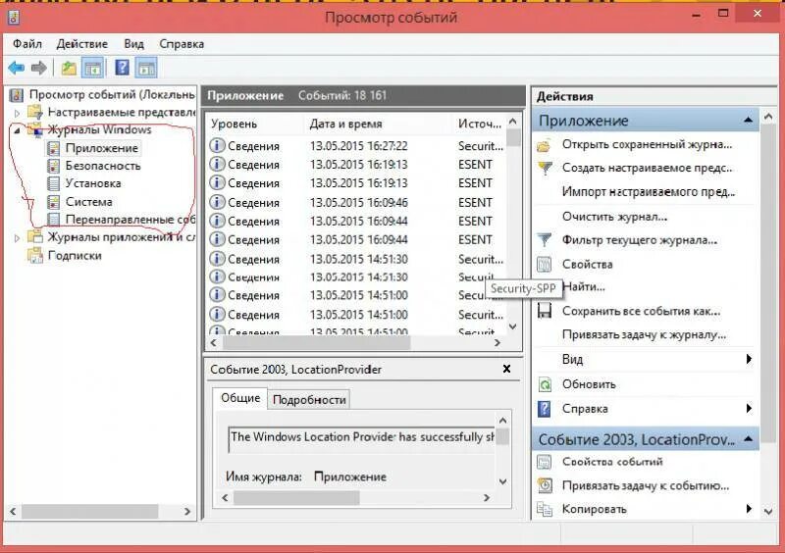Screen dimensions: 785x553
Task: Click Найти action
Action: pos(584,287)
